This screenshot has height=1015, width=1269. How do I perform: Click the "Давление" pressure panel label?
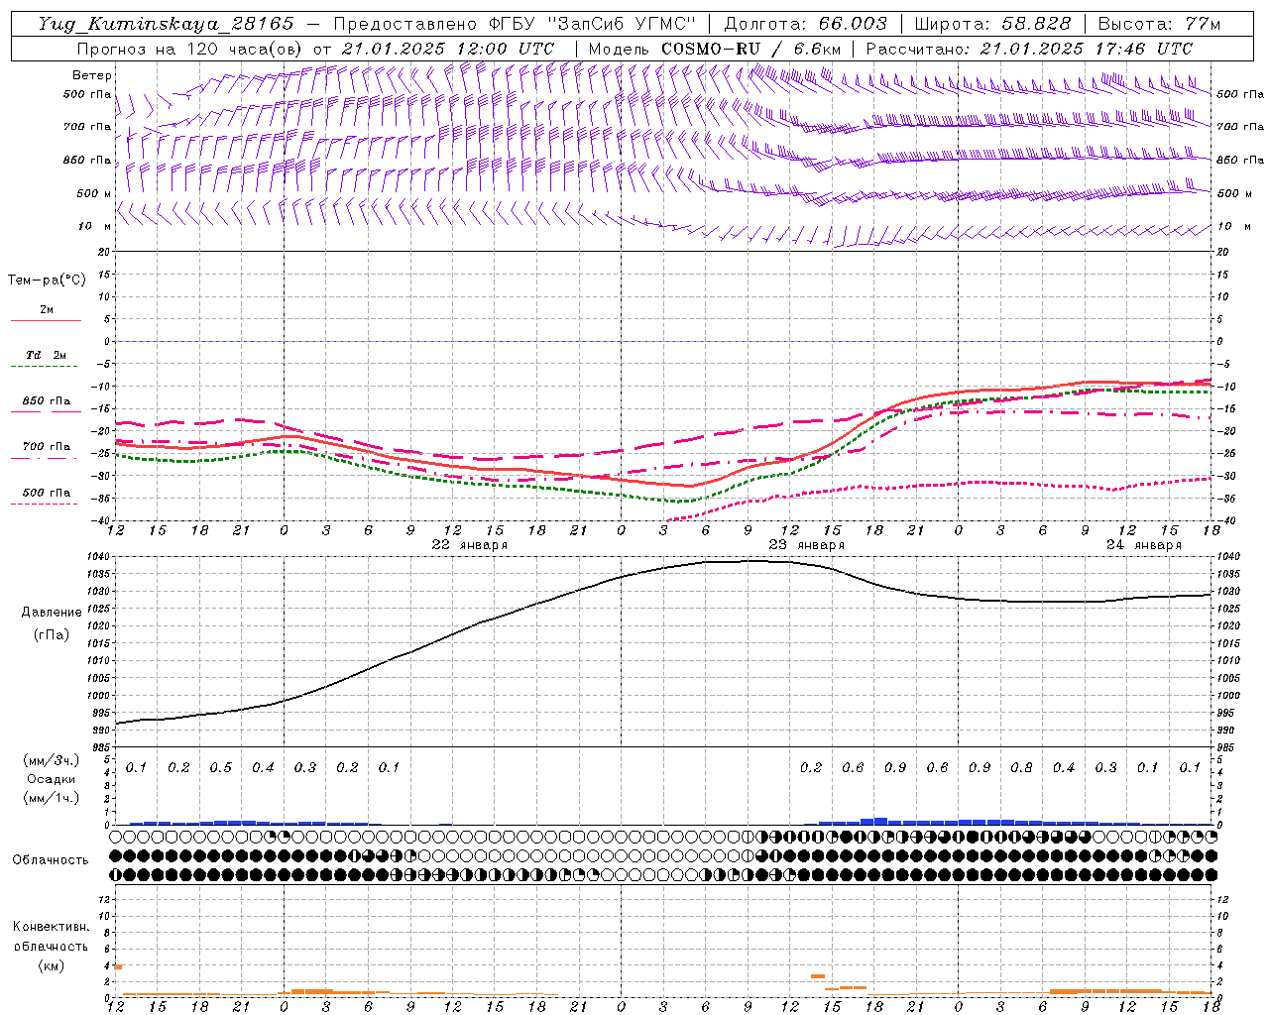coord(52,613)
